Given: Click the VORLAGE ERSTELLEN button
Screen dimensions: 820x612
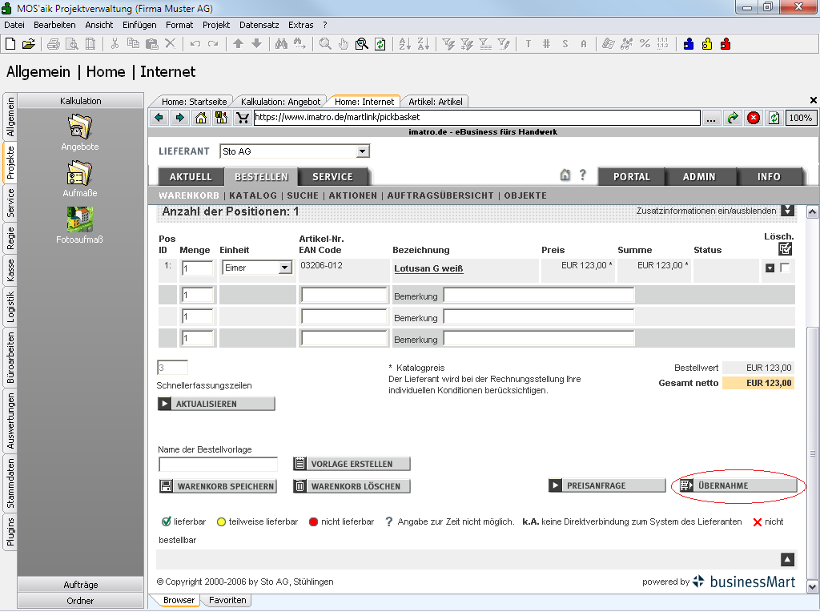Looking at the screenshot, I should [x=352, y=464].
